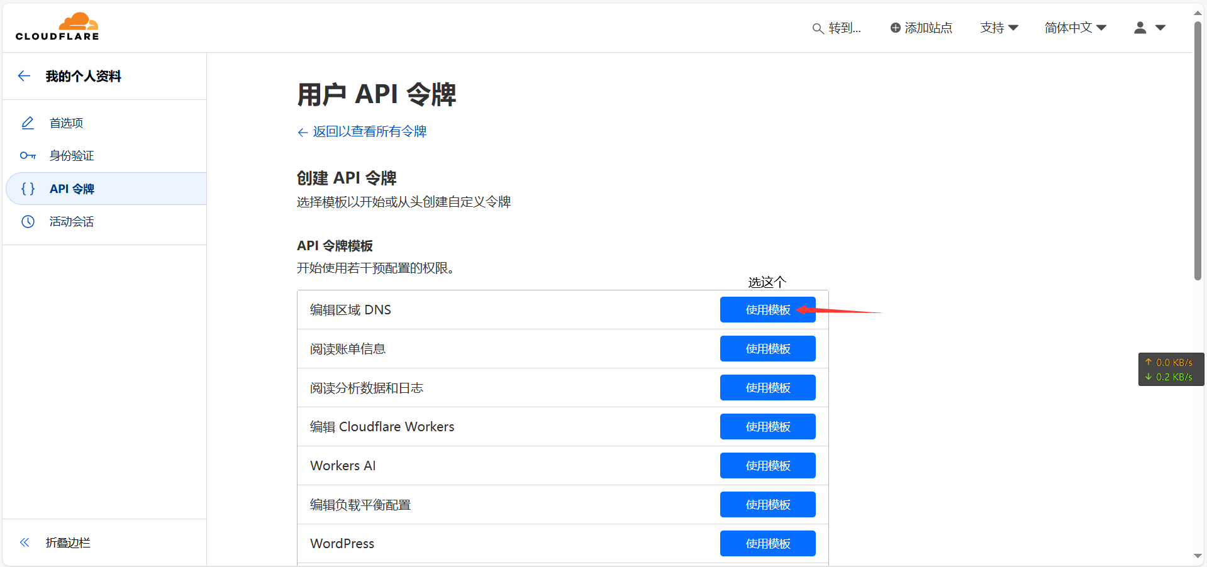
Task: Click the double chevron collapse sidebar icon
Action: tap(25, 542)
